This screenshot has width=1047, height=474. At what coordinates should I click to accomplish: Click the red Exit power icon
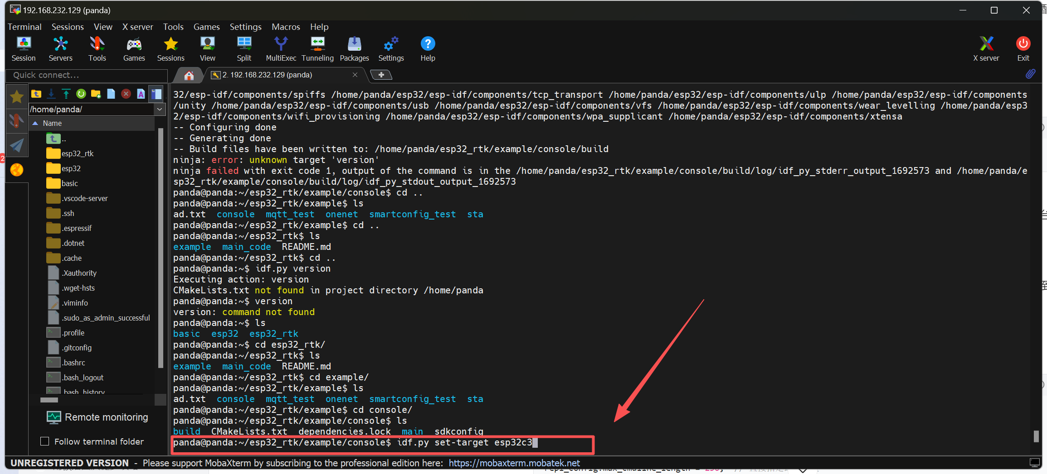1023,49
